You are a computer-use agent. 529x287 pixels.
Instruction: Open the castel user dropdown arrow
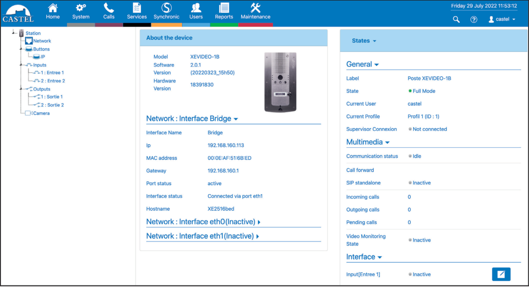pyautogui.click(x=514, y=19)
